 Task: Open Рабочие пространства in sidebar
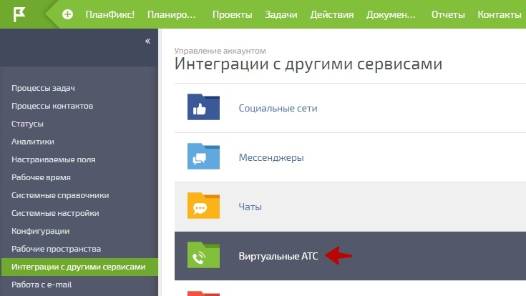56,249
